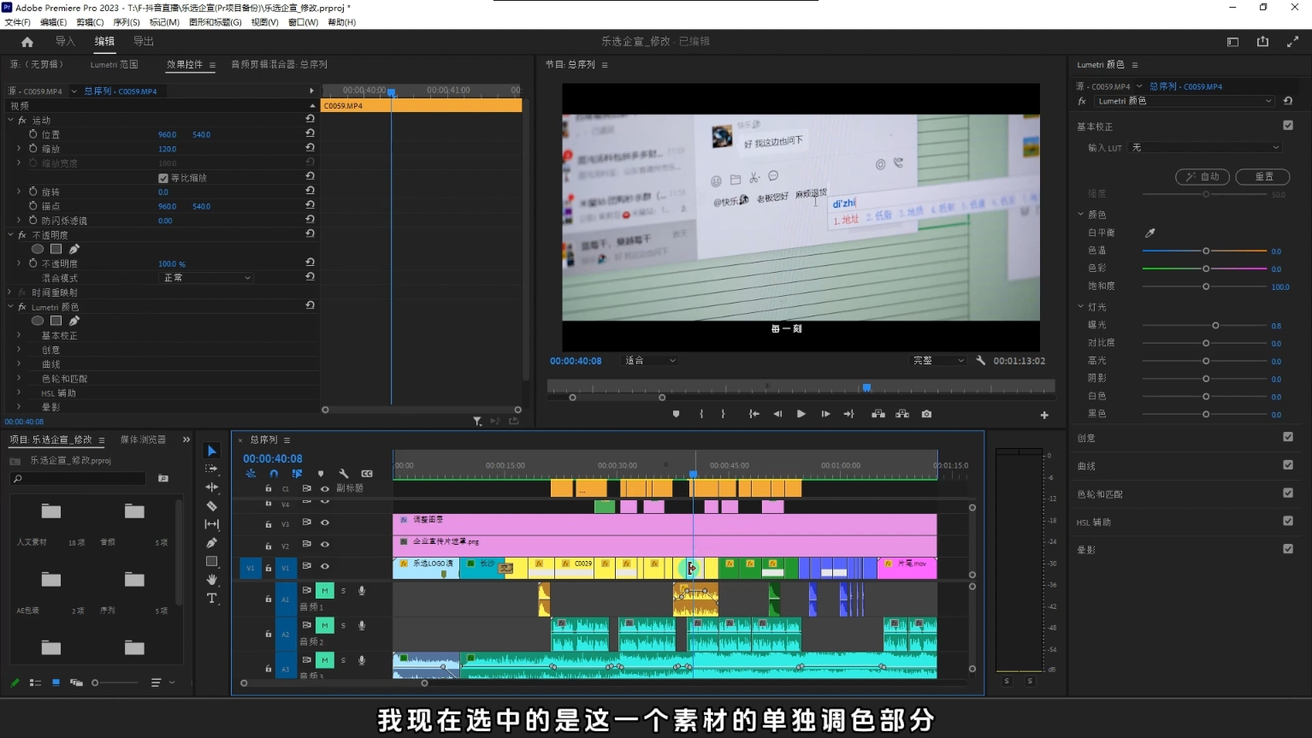Open the Program Monitor wrench settings
Image resolution: width=1312 pixels, height=738 pixels.
click(981, 361)
